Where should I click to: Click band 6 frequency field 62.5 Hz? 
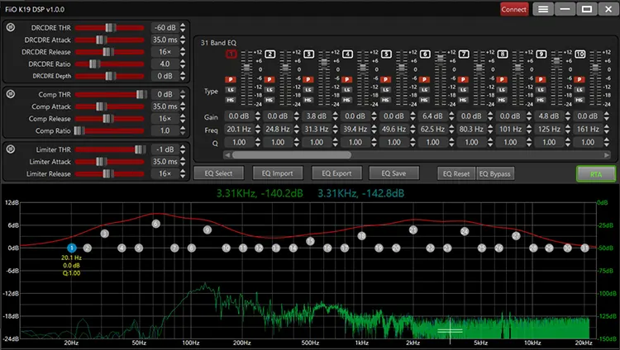432,129
